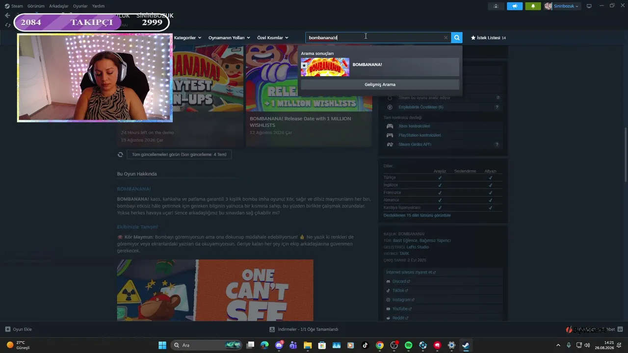Open the Settings gear on taskbar
The image size is (628, 353).
(451, 345)
